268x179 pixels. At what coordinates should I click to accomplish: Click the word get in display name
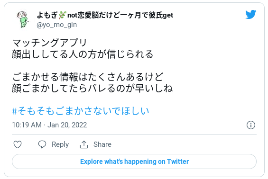pos(168,15)
